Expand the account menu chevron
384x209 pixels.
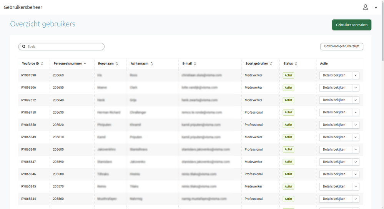pos(376,8)
